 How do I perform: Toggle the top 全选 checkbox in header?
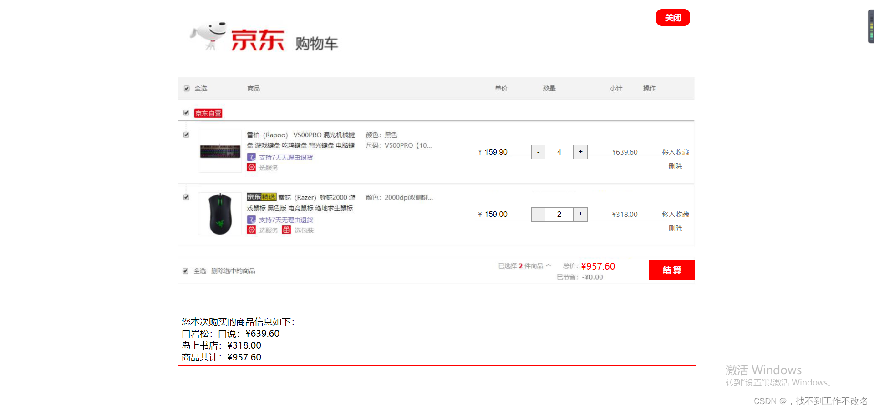click(x=187, y=88)
